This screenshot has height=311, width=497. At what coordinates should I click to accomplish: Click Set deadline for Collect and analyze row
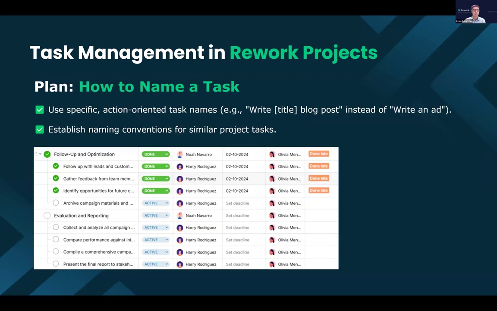tap(237, 228)
